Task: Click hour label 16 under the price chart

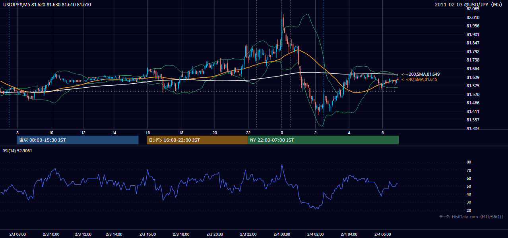Action: (147, 132)
